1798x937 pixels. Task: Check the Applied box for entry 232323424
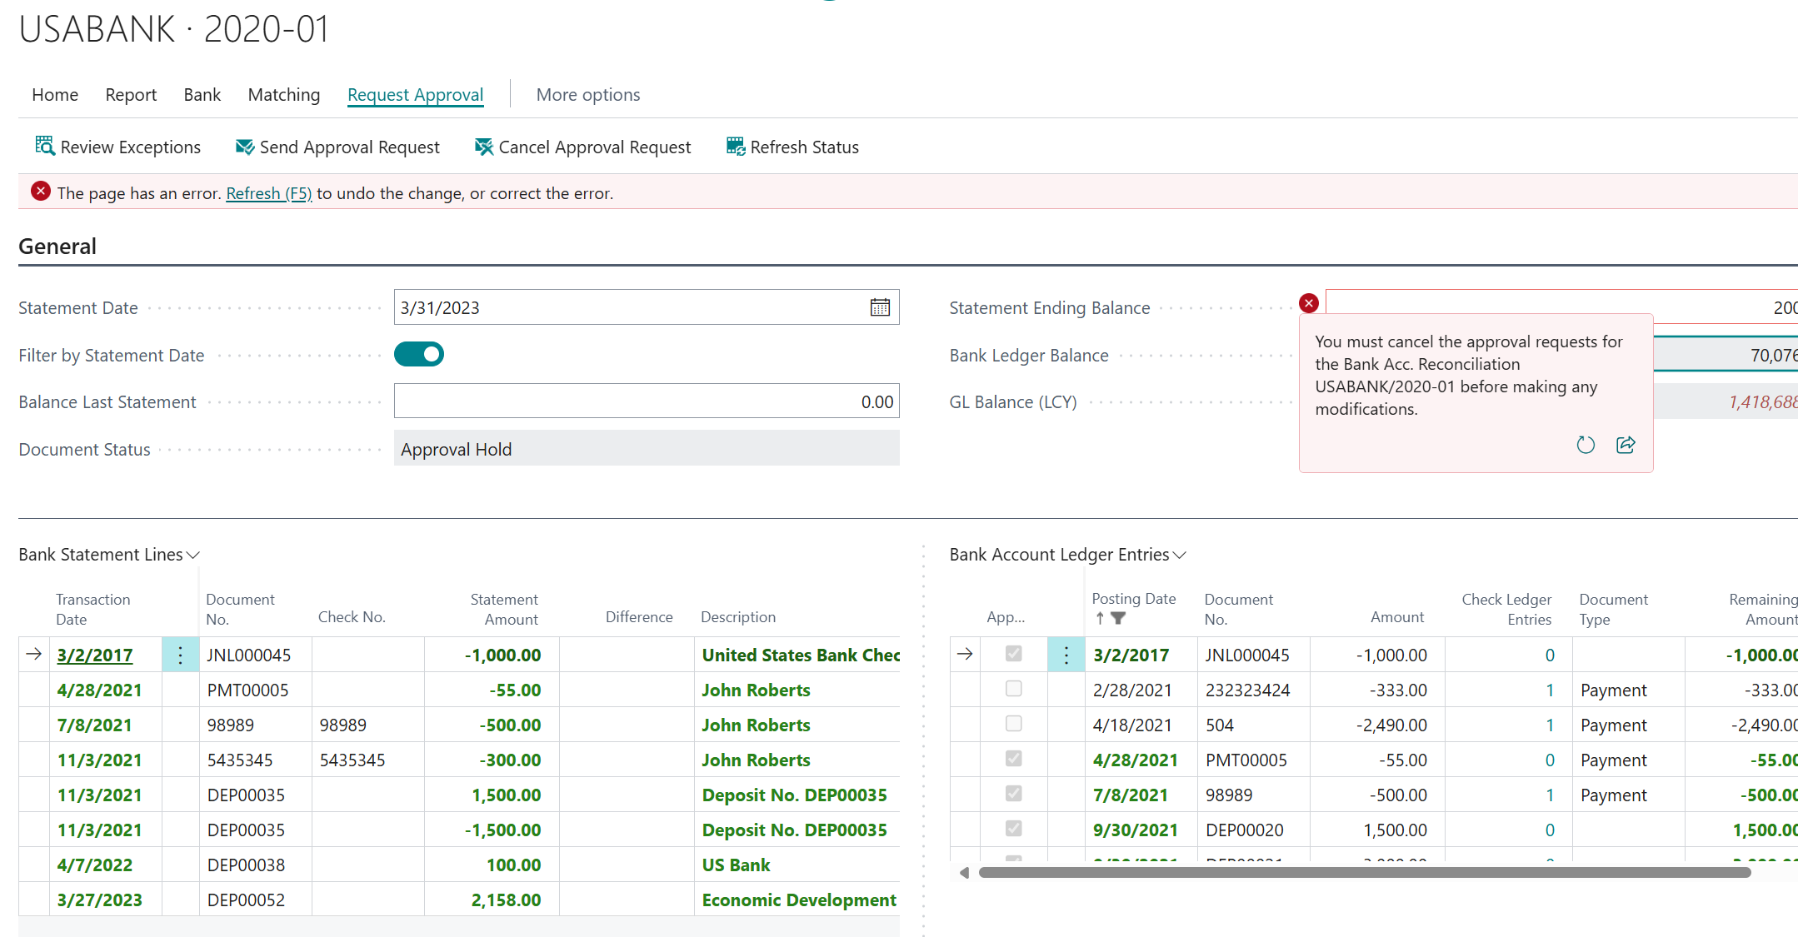(x=1013, y=689)
